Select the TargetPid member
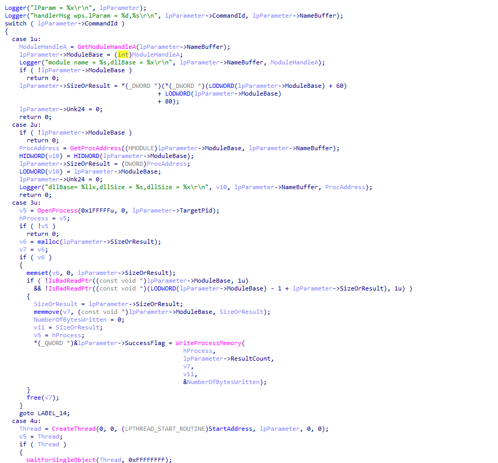 pyautogui.click(x=196, y=210)
